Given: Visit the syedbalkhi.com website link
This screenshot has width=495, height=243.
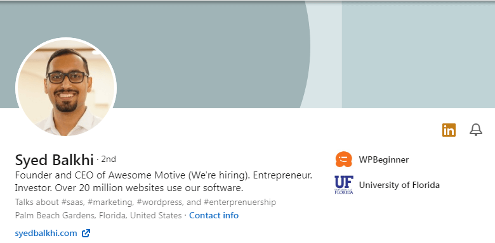Looking at the screenshot, I should (46, 234).
